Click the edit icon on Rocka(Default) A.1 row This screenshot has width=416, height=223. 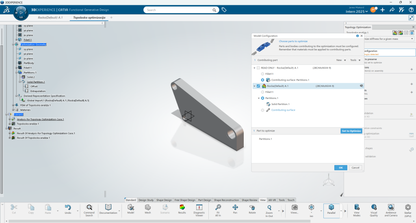click(x=361, y=86)
